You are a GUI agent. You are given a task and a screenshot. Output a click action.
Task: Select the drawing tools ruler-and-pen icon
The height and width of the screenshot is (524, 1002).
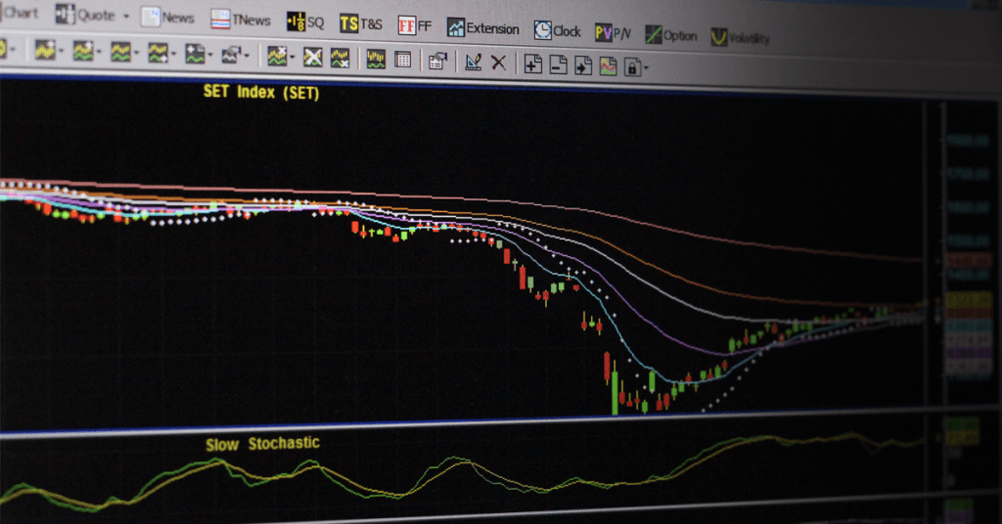click(473, 62)
